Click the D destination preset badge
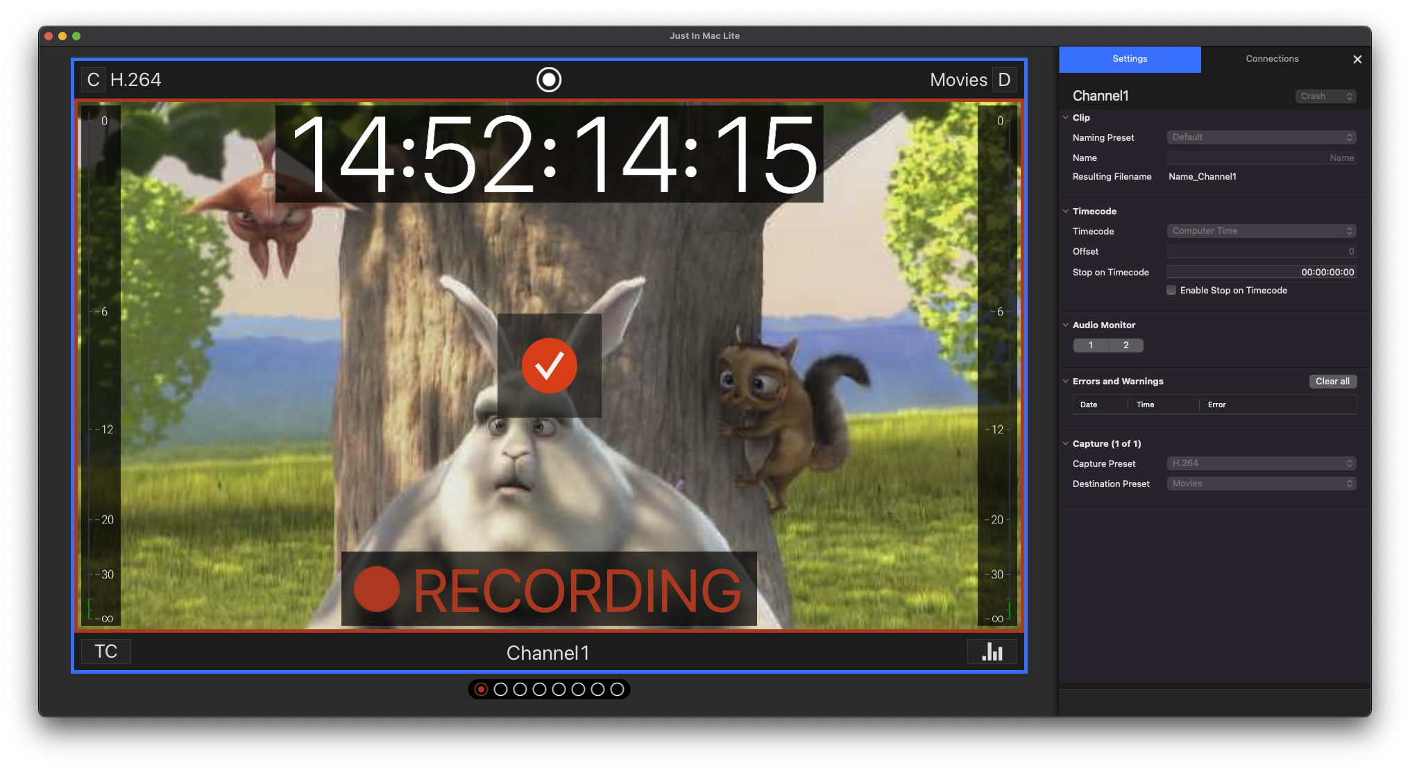Image resolution: width=1410 pixels, height=768 pixels. coord(1004,80)
